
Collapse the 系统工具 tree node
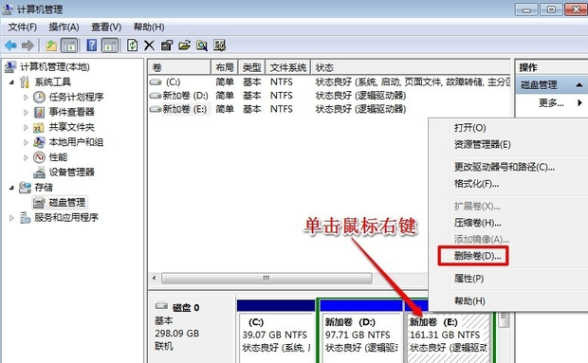click(x=11, y=82)
